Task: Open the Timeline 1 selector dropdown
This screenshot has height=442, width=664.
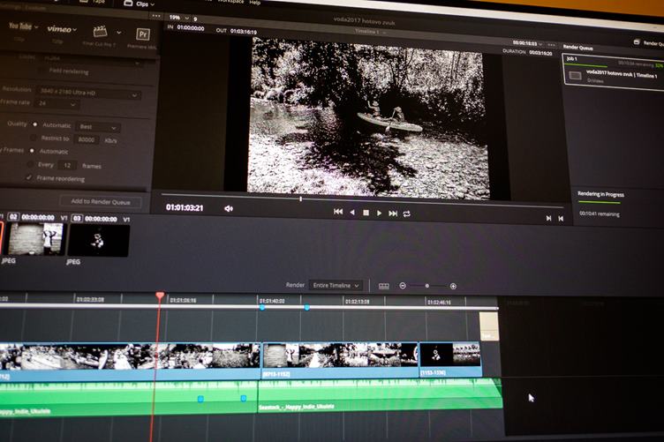Action: [x=371, y=32]
